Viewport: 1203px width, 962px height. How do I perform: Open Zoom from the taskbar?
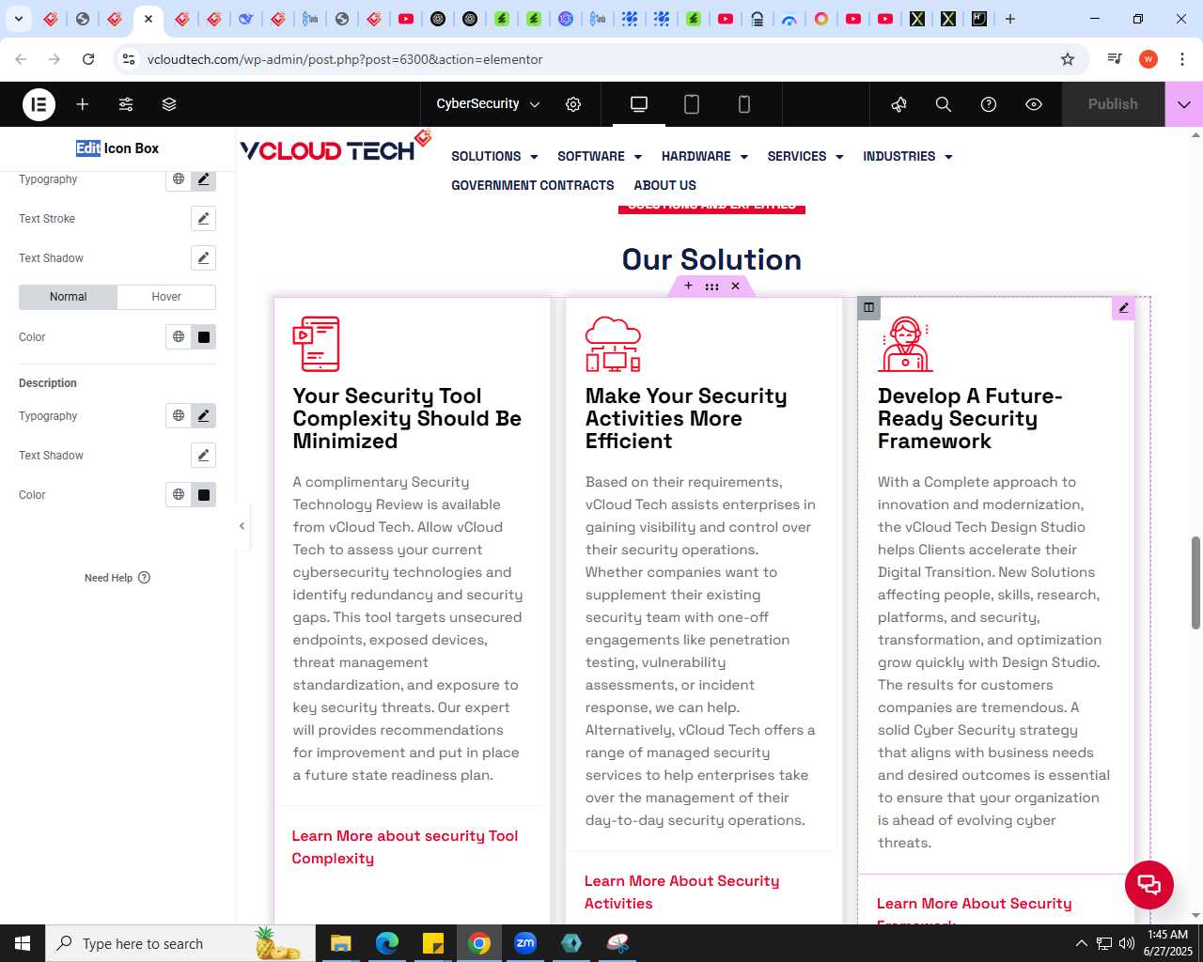click(525, 943)
